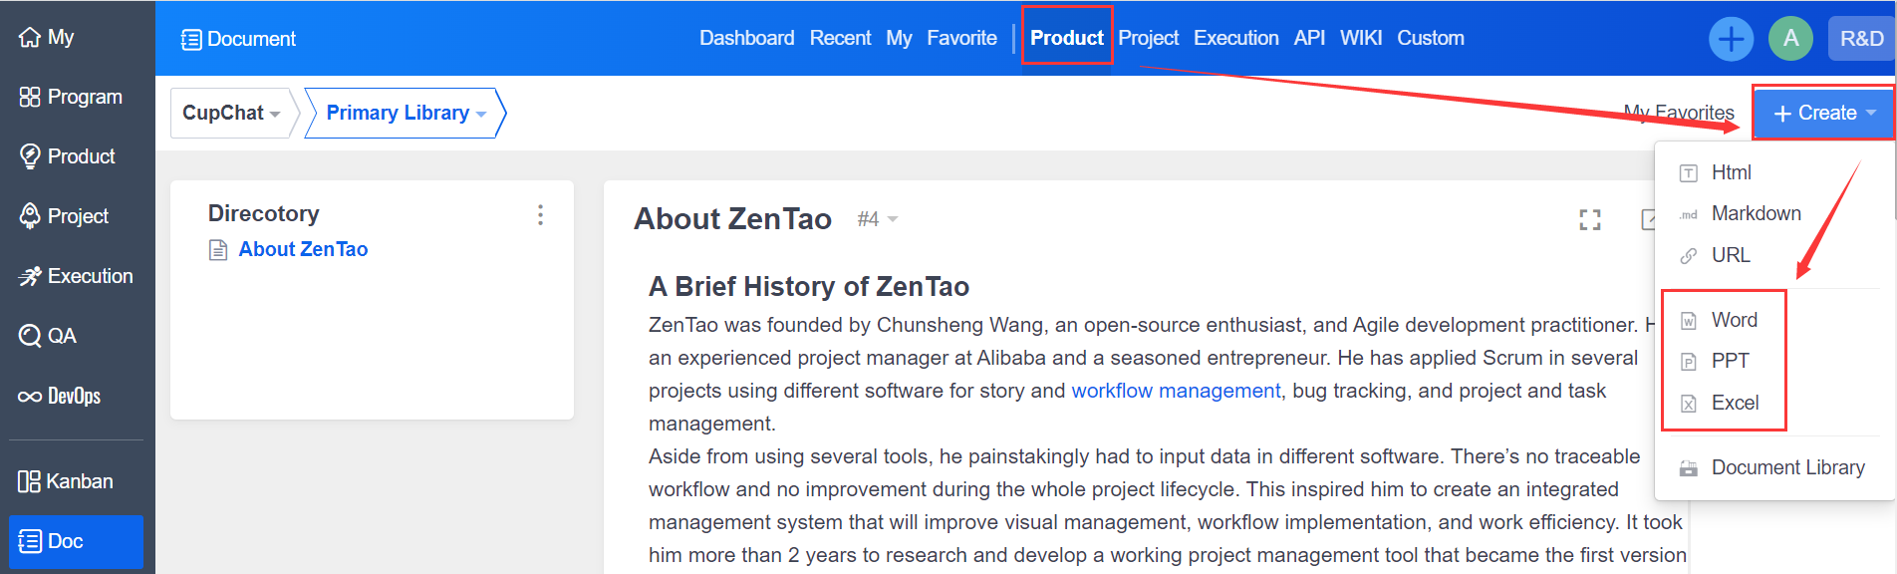Screen dimensions: 1897x574
Task: Follow the workflow management link
Action: coord(1176,391)
